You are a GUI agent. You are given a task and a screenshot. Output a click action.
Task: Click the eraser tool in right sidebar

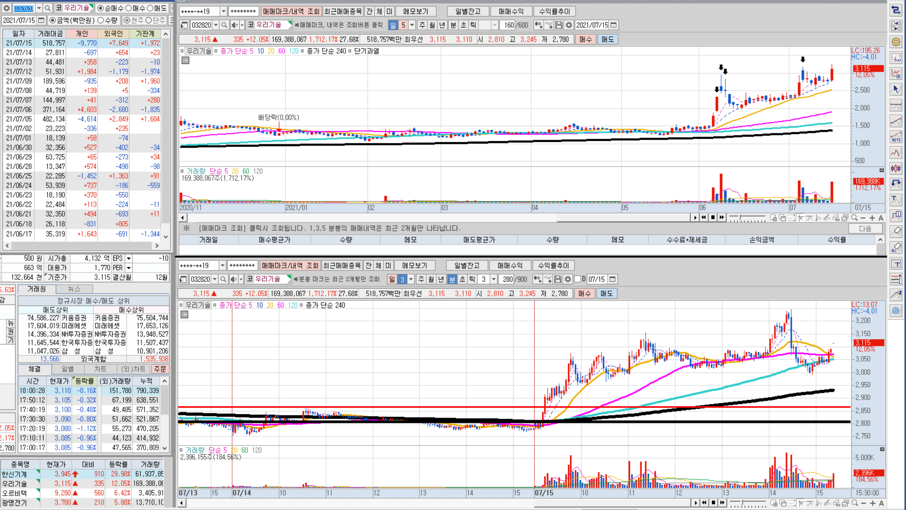point(896,231)
